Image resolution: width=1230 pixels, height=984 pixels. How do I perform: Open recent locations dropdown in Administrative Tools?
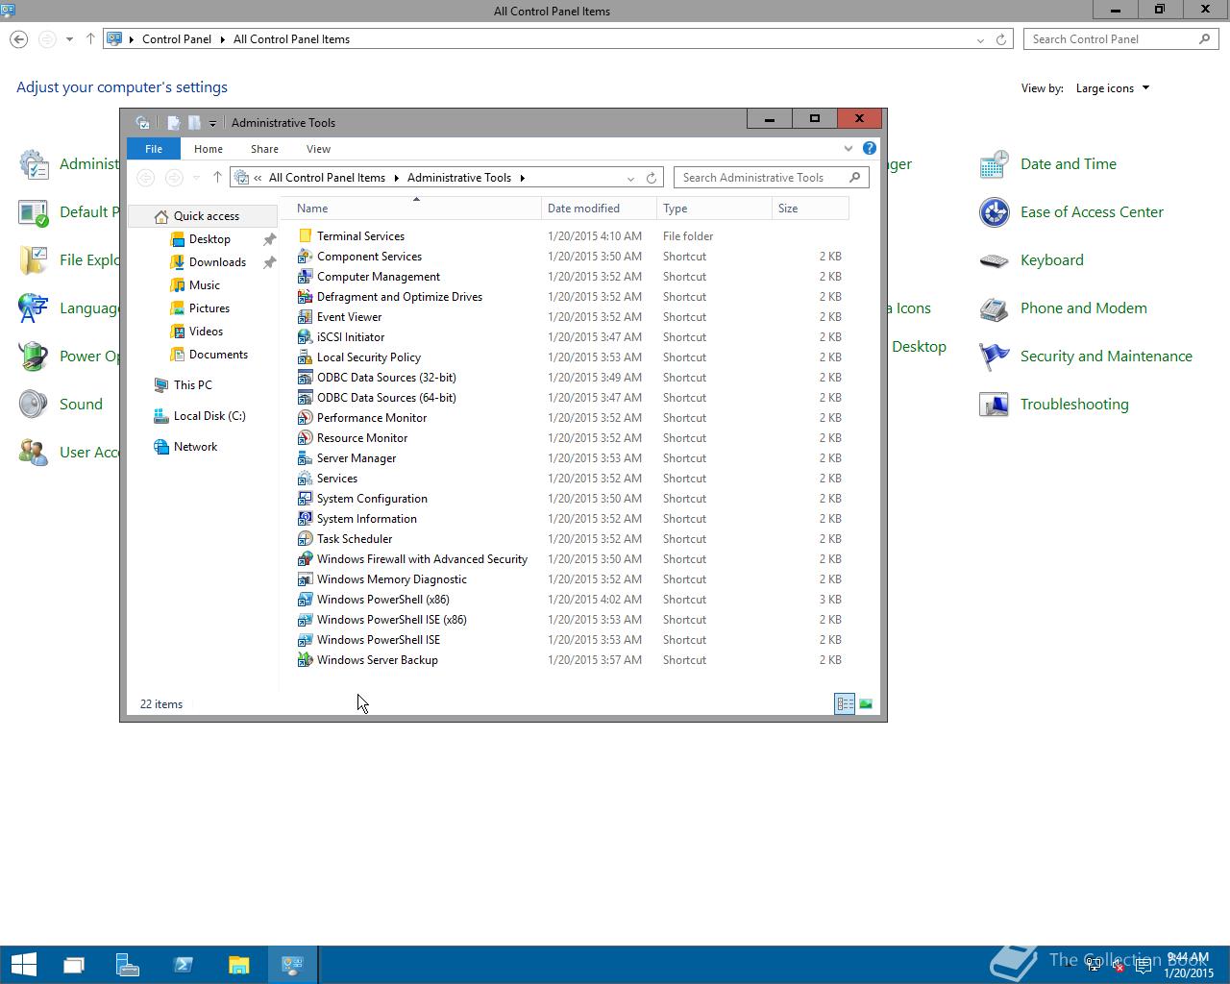(x=196, y=178)
